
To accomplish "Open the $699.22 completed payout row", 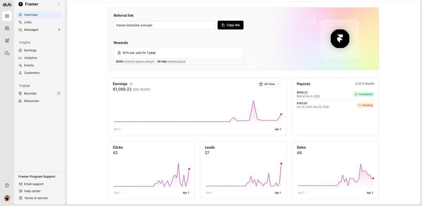I will [335, 94].
